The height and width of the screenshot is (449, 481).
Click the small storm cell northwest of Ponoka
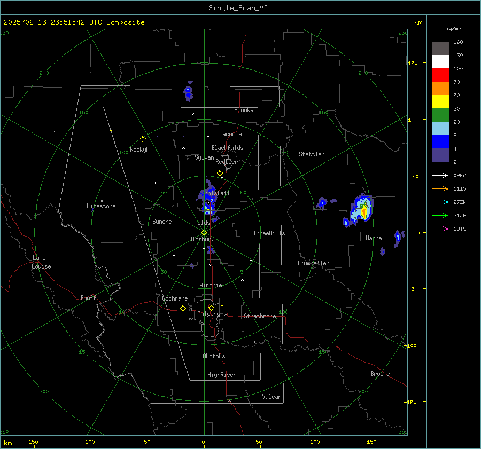click(x=188, y=92)
